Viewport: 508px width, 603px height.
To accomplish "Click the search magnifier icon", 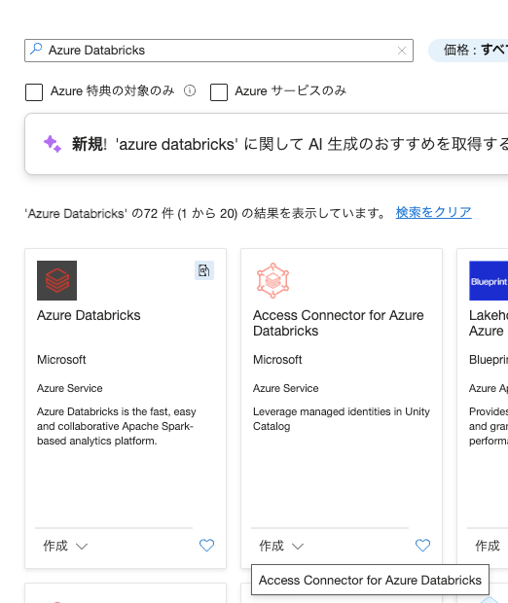I will click(x=36, y=49).
